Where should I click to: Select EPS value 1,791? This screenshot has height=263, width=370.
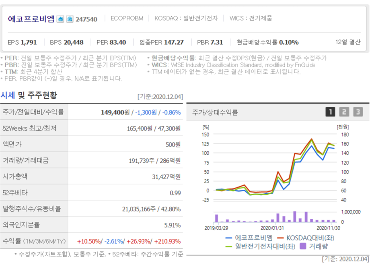pos(29,43)
